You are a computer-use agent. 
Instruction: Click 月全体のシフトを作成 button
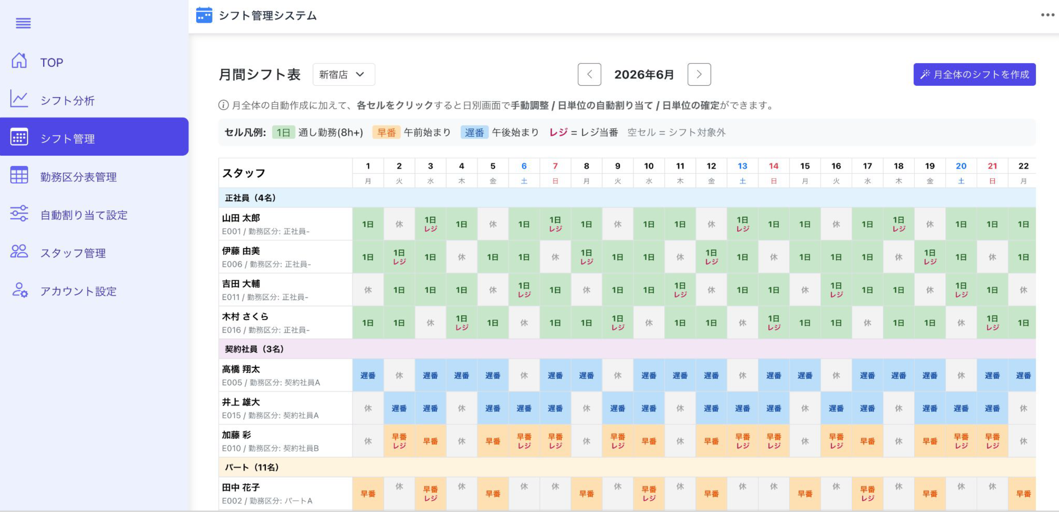click(974, 74)
